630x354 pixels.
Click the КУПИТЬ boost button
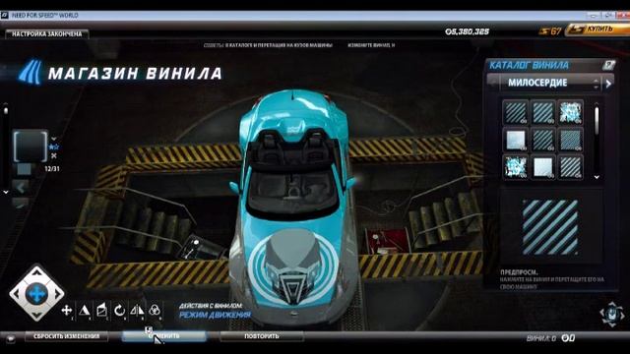[x=598, y=29]
